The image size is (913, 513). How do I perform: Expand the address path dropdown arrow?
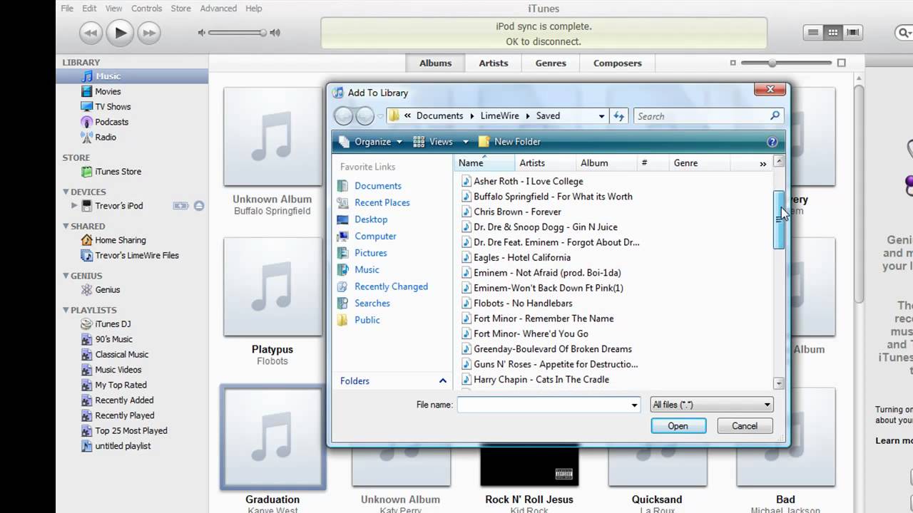click(x=602, y=116)
